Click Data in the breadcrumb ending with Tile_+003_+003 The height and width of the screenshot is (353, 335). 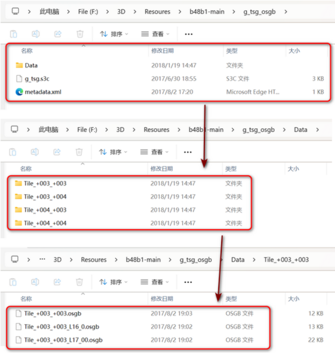pyautogui.click(x=238, y=260)
